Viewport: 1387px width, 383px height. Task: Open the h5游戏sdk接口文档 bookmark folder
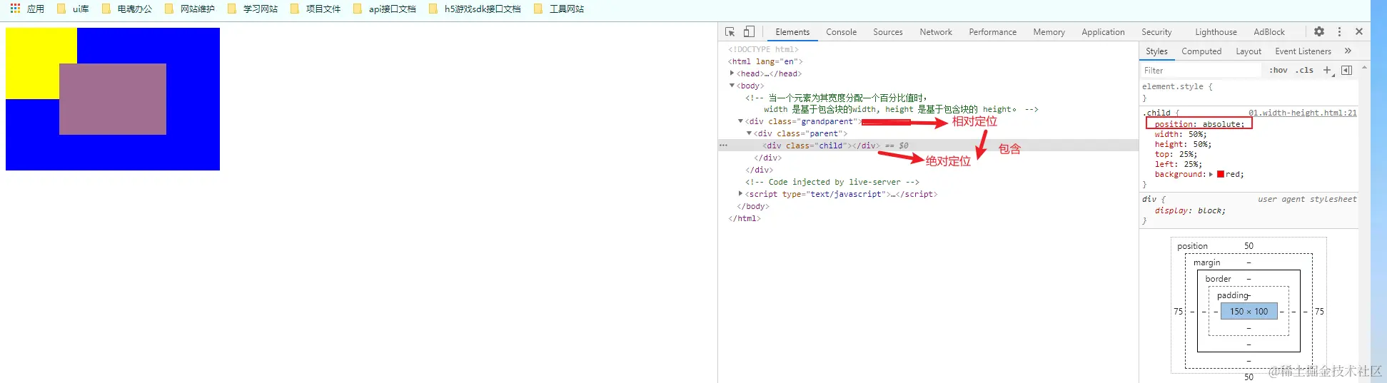click(x=475, y=9)
